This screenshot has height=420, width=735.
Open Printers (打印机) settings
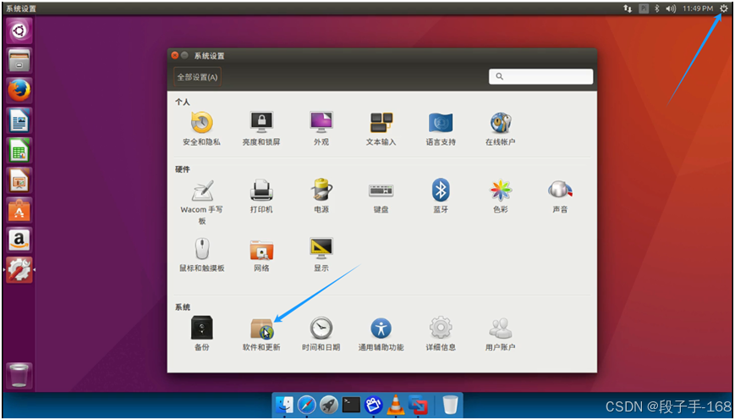click(x=261, y=196)
